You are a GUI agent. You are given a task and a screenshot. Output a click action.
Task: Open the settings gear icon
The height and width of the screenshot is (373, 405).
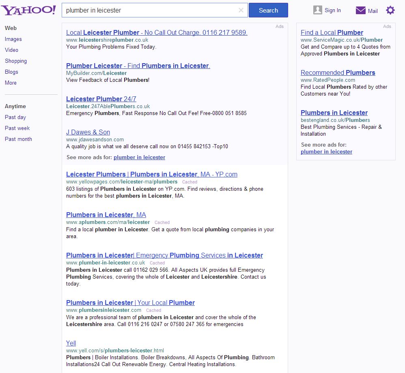[x=390, y=11]
